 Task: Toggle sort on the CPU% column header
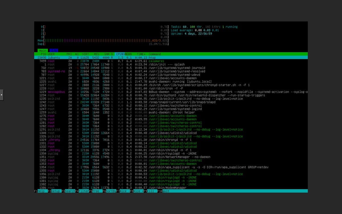[x=120, y=54]
